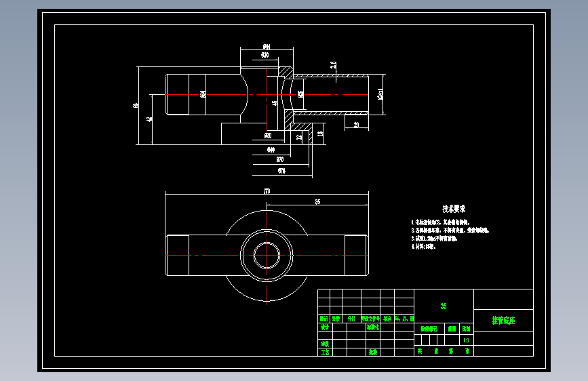Select technical requirement line 1 about chamfers
Image resolution: width=588 pixels, height=381 pixels.
coord(440,222)
